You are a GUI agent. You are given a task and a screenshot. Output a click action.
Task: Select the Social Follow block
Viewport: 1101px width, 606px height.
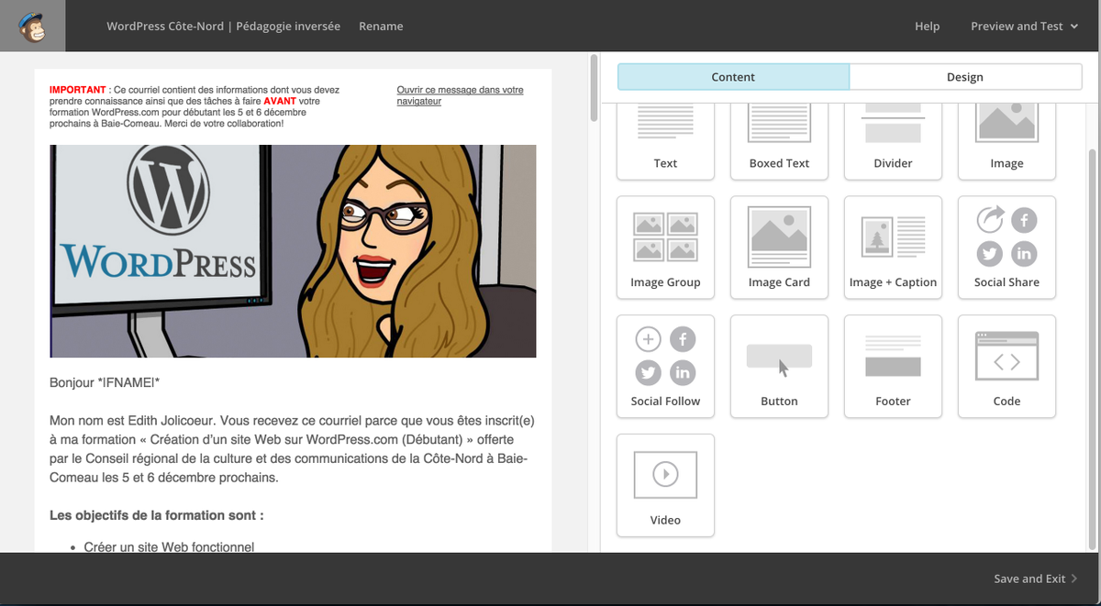(665, 367)
